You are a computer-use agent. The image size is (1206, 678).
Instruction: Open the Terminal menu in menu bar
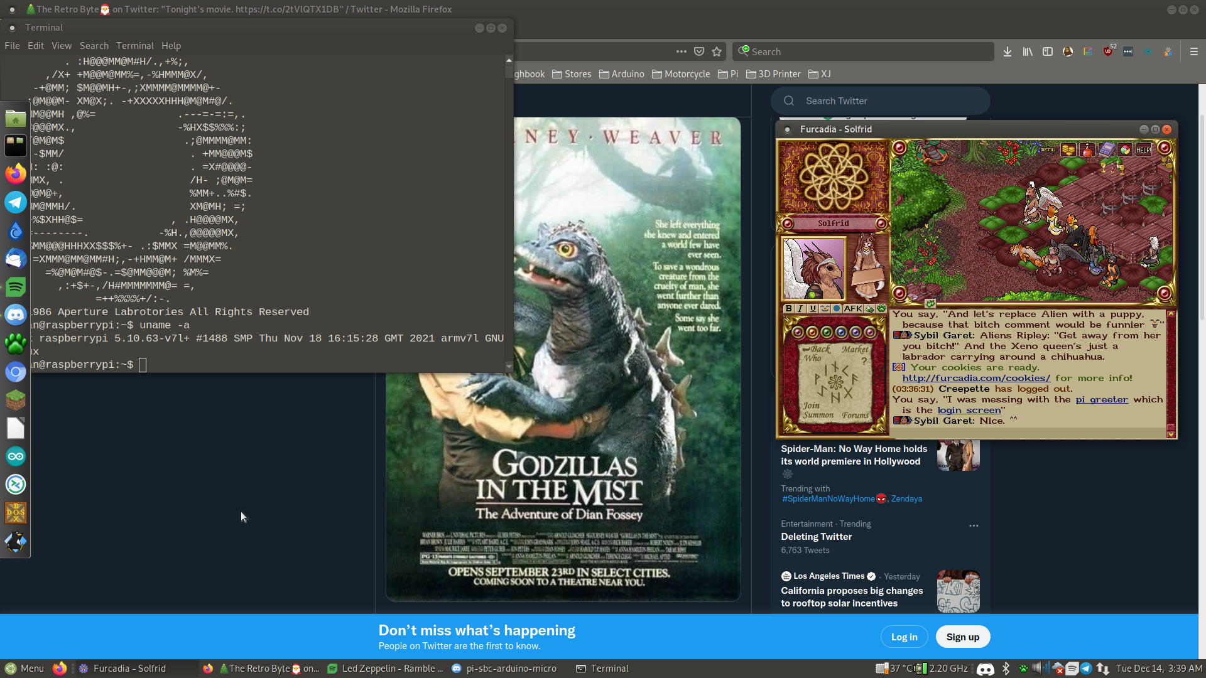pyautogui.click(x=134, y=46)
